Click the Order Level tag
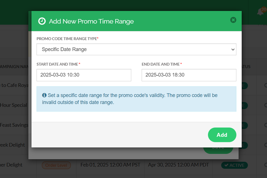267x178 pixels. tap(56, 165)
